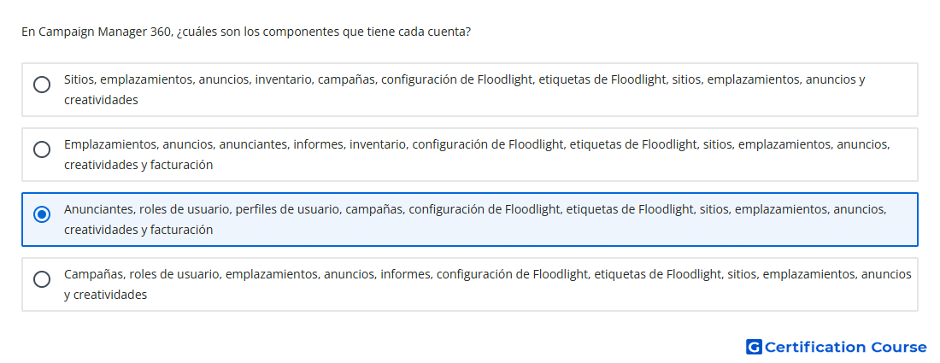The image size is (940, 363).
Task: Click 'creatividades y facturación' in the highlighted option
Action: click(x=138, y=230)
